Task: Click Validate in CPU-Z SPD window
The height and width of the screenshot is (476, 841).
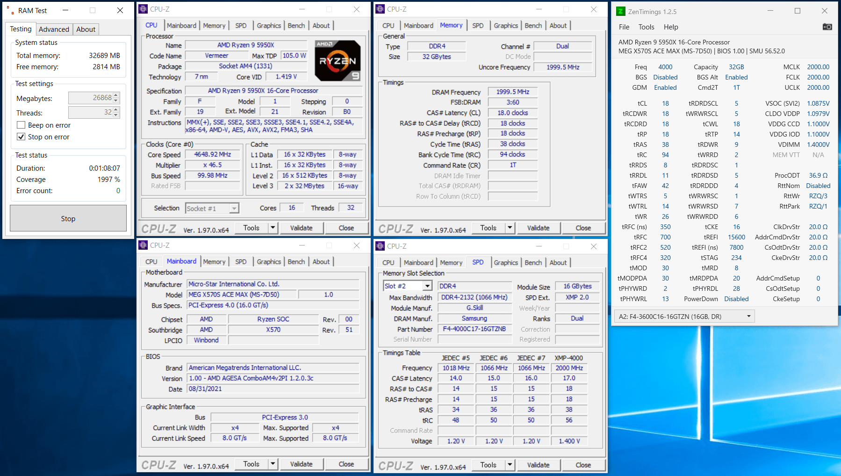Action: 538,465
